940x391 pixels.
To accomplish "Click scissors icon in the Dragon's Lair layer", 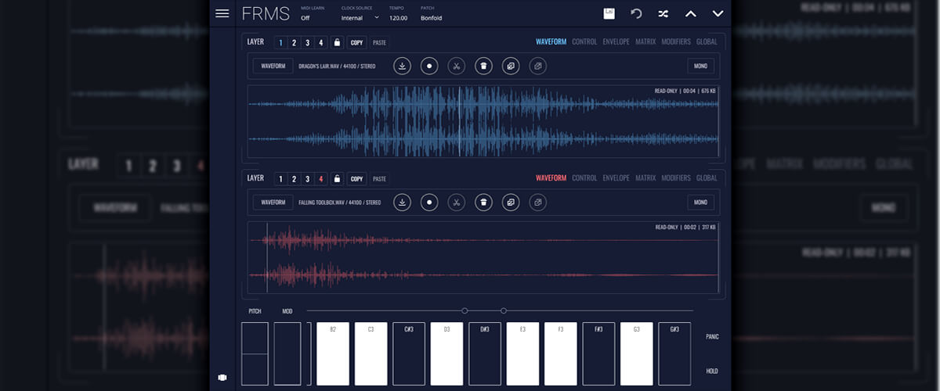I will tap(456, 66).
